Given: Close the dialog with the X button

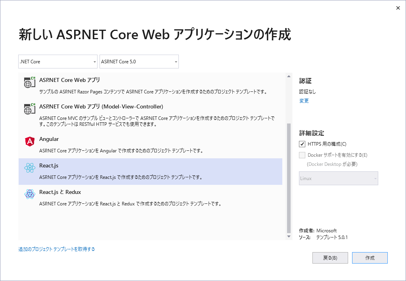Looking at the screenshot, I should [x=398, y=8].
